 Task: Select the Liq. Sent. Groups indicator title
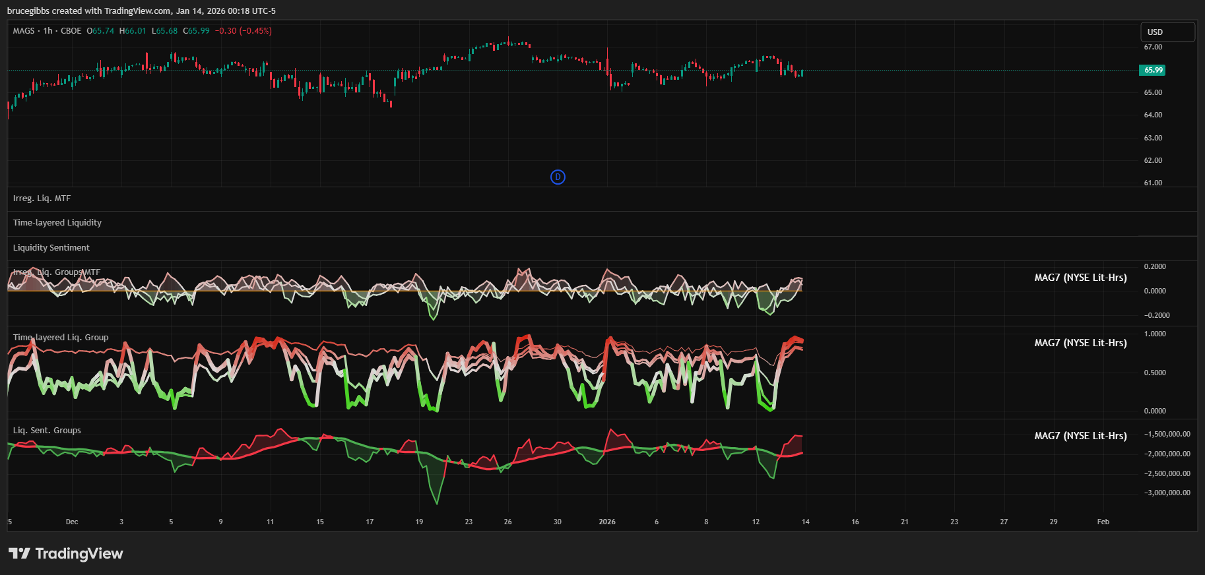(x=47, y=431)
